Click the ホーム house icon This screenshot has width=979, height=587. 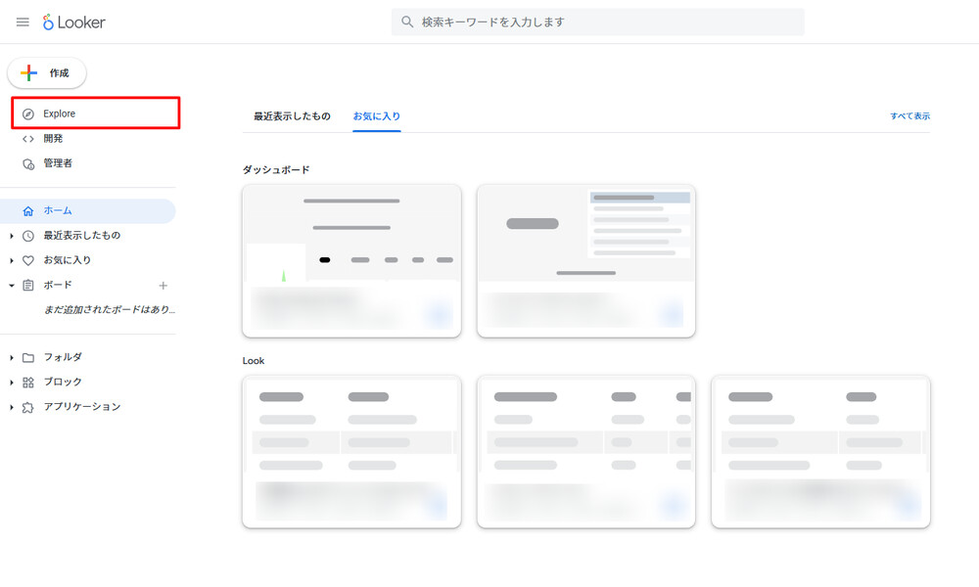click(28, 211)
